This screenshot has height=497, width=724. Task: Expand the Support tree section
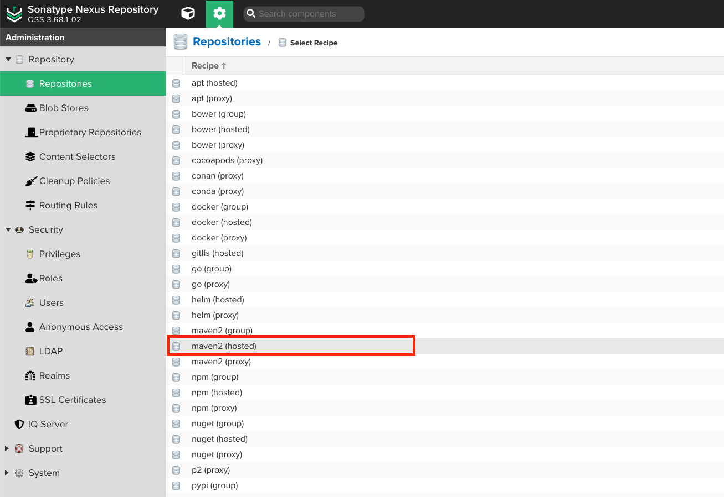[7, 448]
